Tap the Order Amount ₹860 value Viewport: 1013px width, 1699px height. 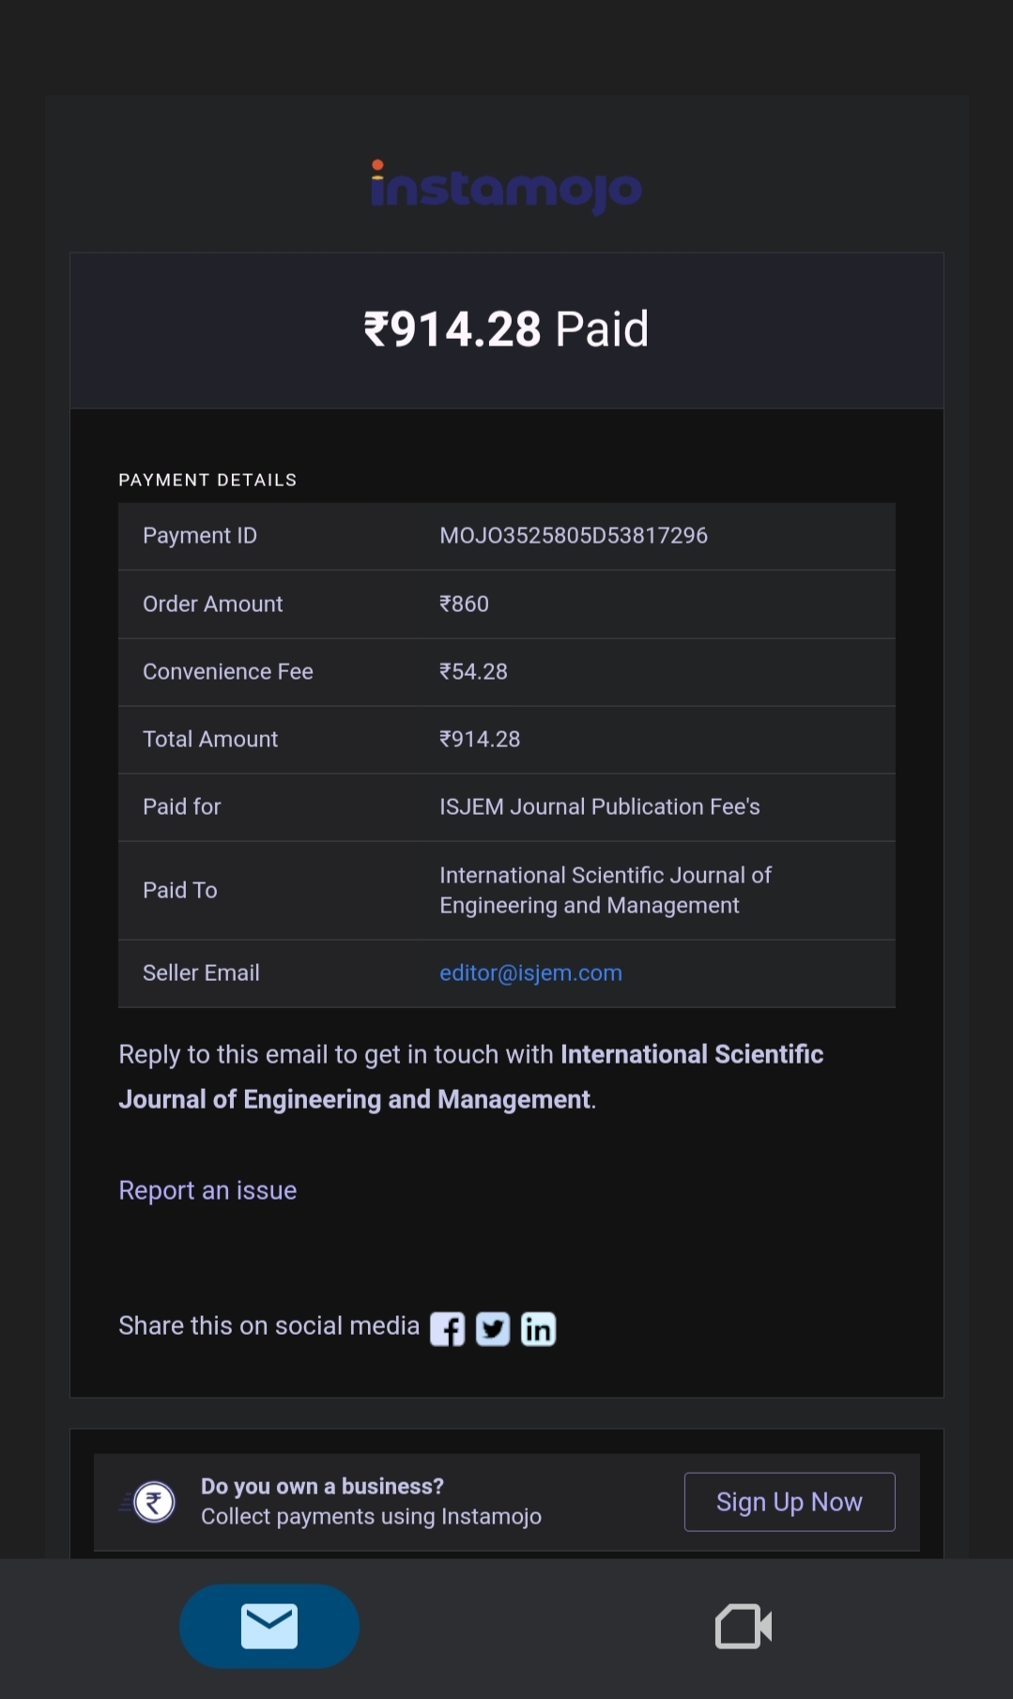point(464,605)
